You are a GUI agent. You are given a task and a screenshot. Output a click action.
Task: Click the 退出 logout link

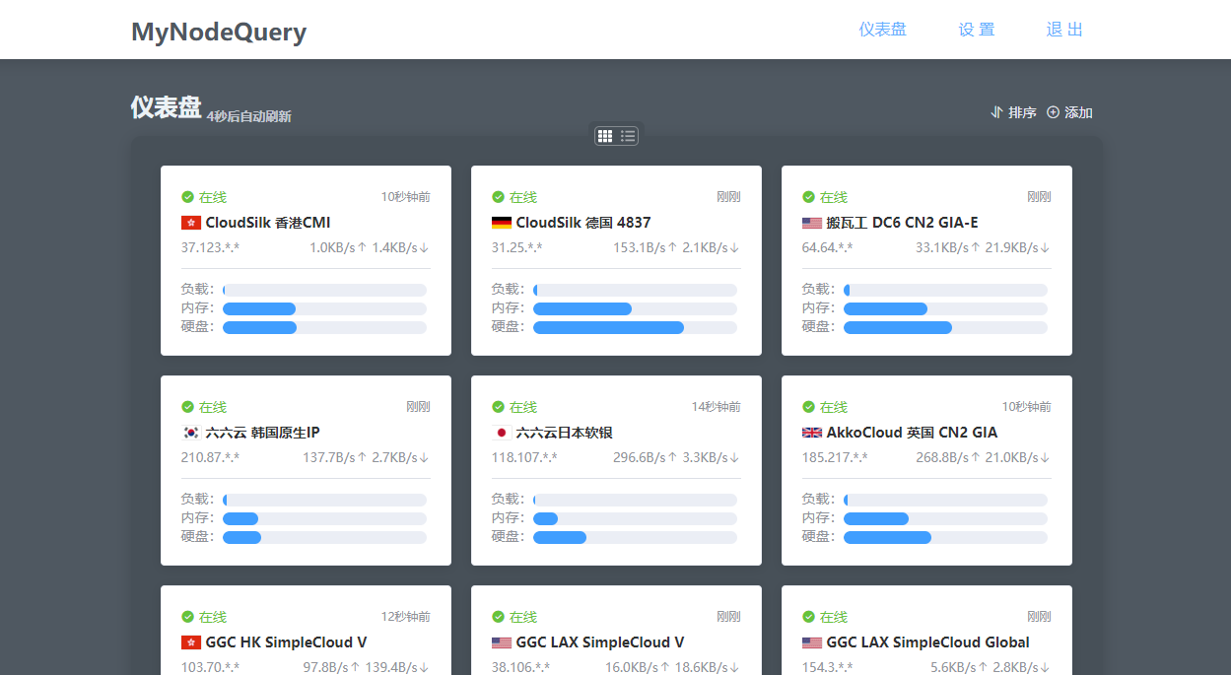1064,29
